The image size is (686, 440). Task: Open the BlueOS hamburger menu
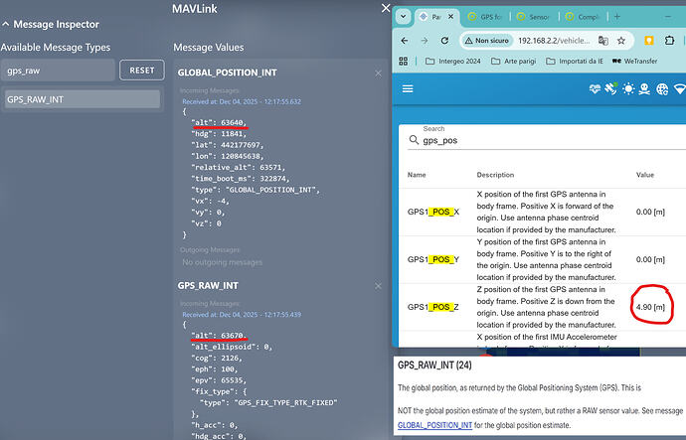pyautogui.click(x=408, y=88)
